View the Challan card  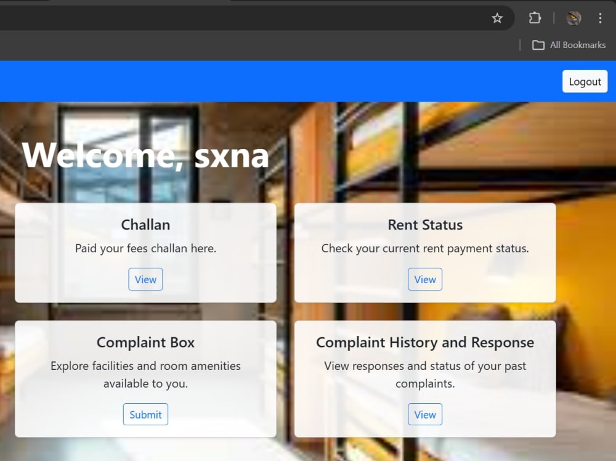[145, 279]
